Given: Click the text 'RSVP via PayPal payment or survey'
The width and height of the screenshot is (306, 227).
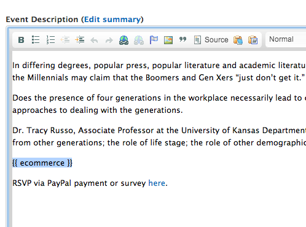Looking at the screenshot, I should [x=79, y=183].
